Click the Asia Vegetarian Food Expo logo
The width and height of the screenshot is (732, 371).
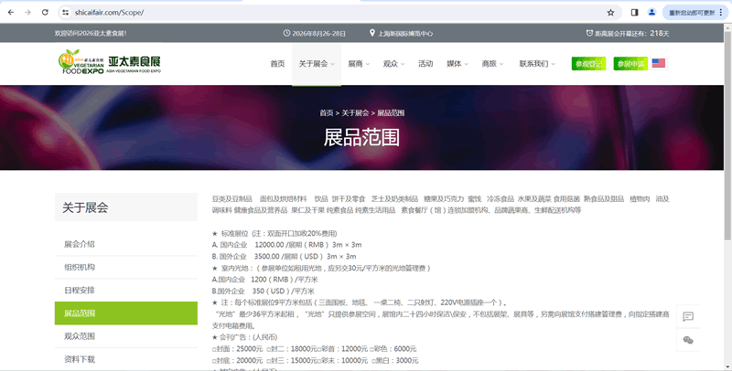[x=108, y=63]
